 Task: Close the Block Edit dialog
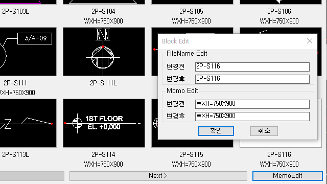pos(310,41)
